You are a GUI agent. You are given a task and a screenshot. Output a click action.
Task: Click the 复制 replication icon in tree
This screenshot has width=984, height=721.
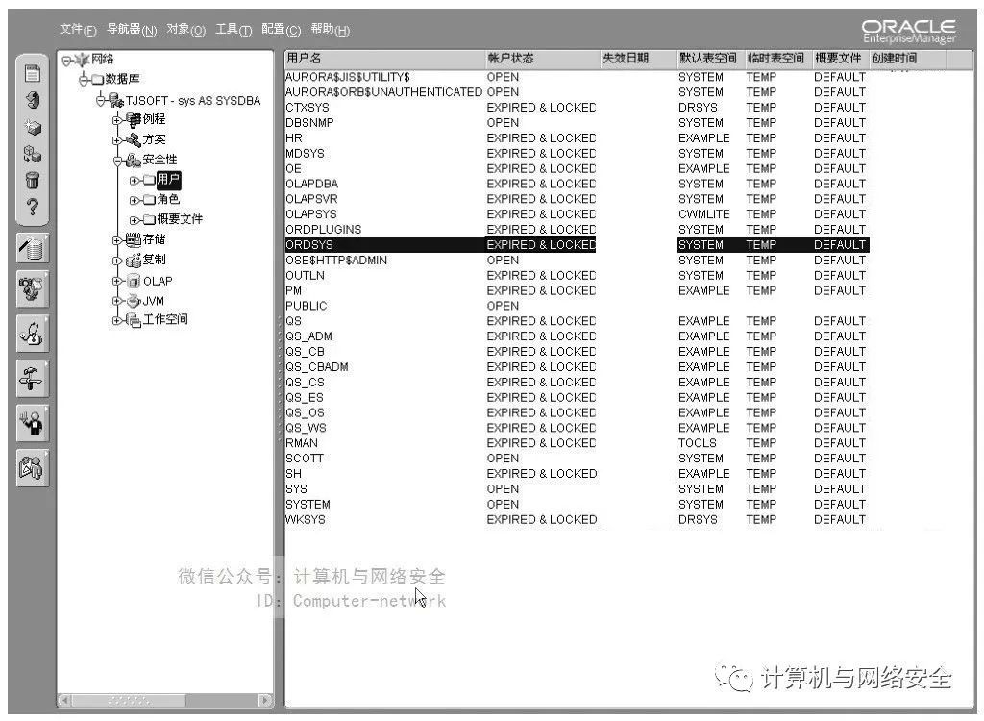(x=133, y=260)
